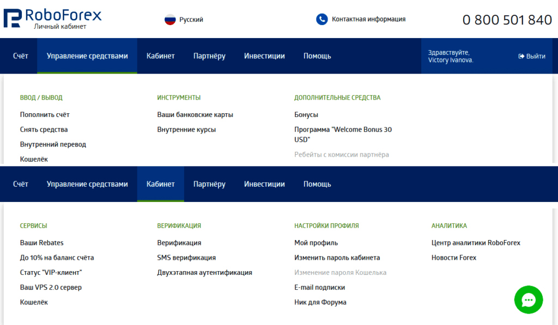The image size is (558, 325).
Task: Click the Пополнить счёт link
Action: 45,115
